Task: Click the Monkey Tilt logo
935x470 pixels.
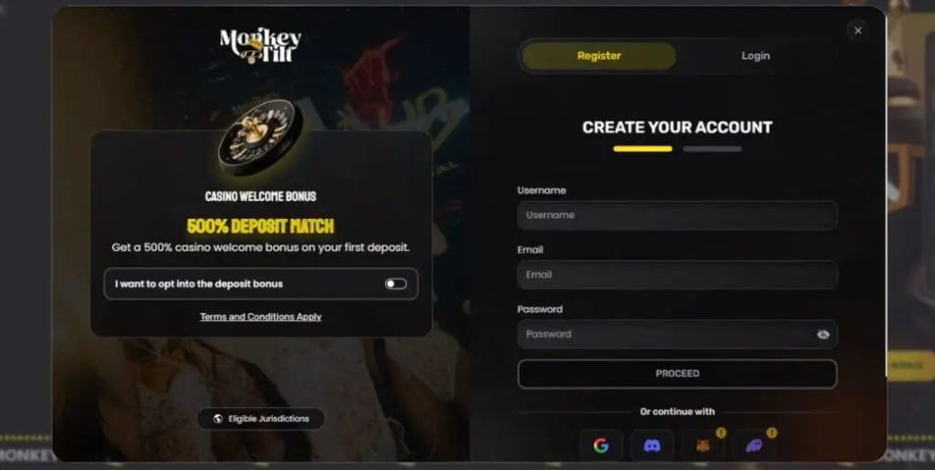Action: point(260,46)
